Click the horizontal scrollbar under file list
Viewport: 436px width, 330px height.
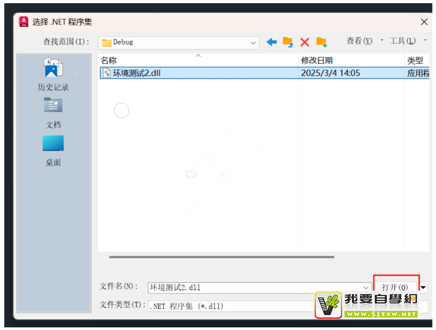[221, 257]
